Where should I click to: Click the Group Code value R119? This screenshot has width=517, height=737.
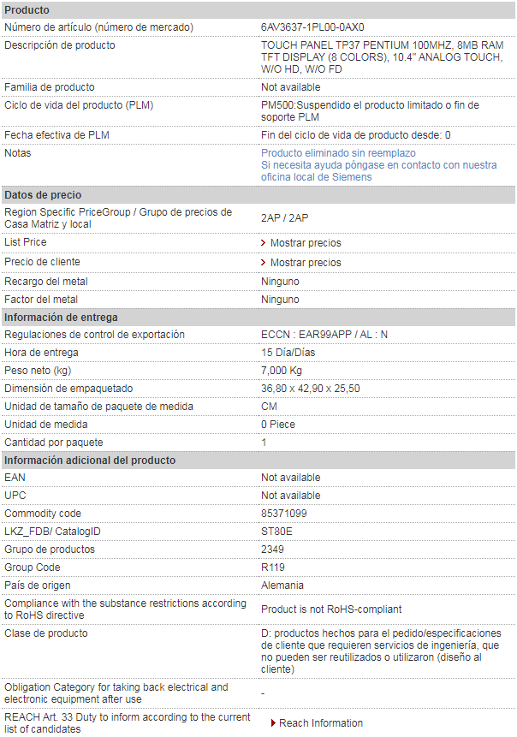[x=273, y=568]
